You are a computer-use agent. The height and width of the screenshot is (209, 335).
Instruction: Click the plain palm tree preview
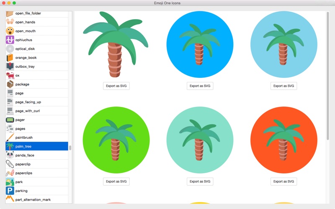pyautogui.click(x=116, y=44)
